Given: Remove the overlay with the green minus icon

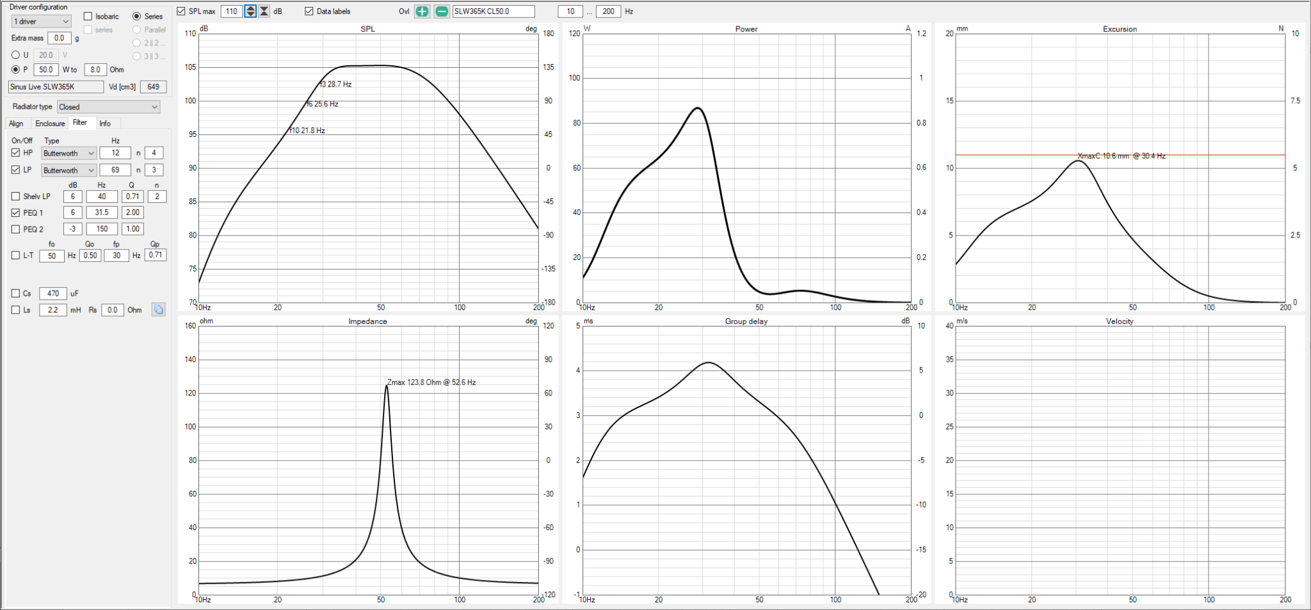Looking at the screenshot, I should [442, 12].
